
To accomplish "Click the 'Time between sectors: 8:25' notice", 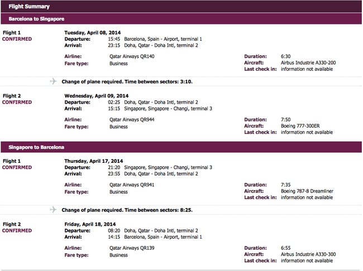I will click(135, 210).
